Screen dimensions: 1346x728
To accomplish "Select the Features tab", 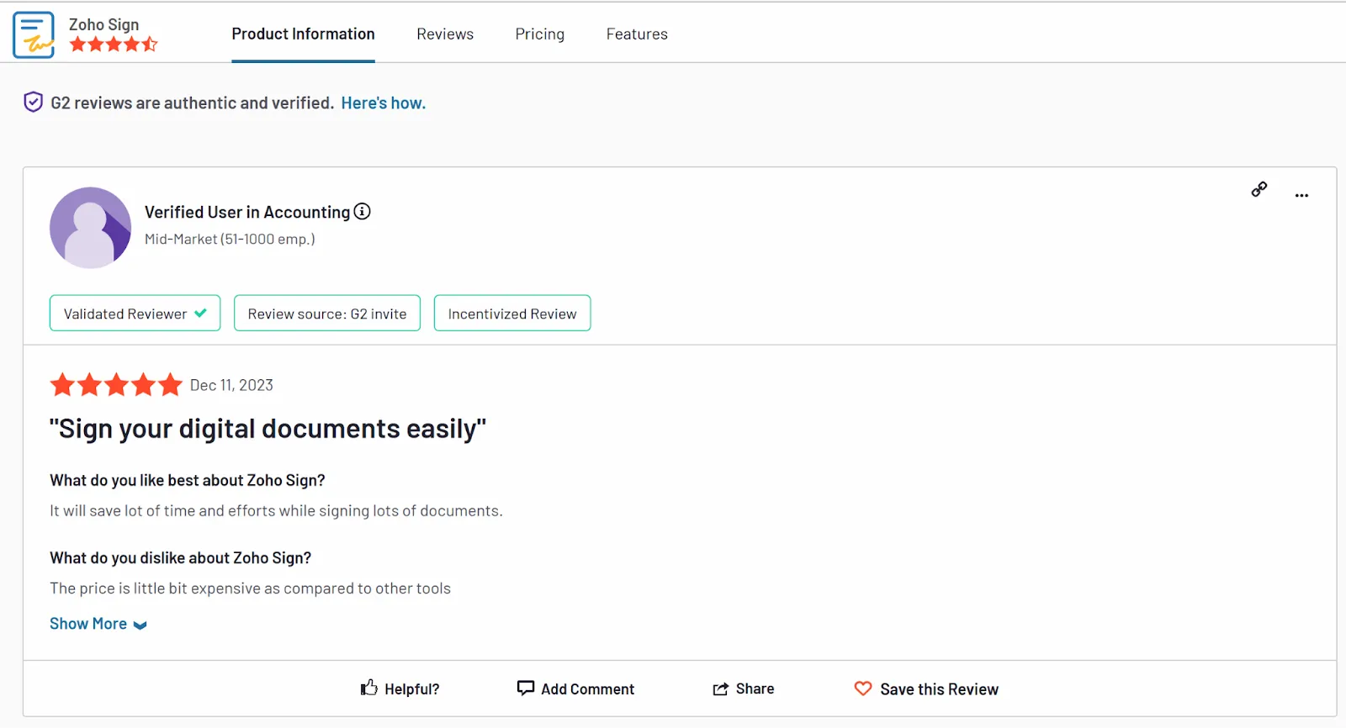I will (637, 34).
